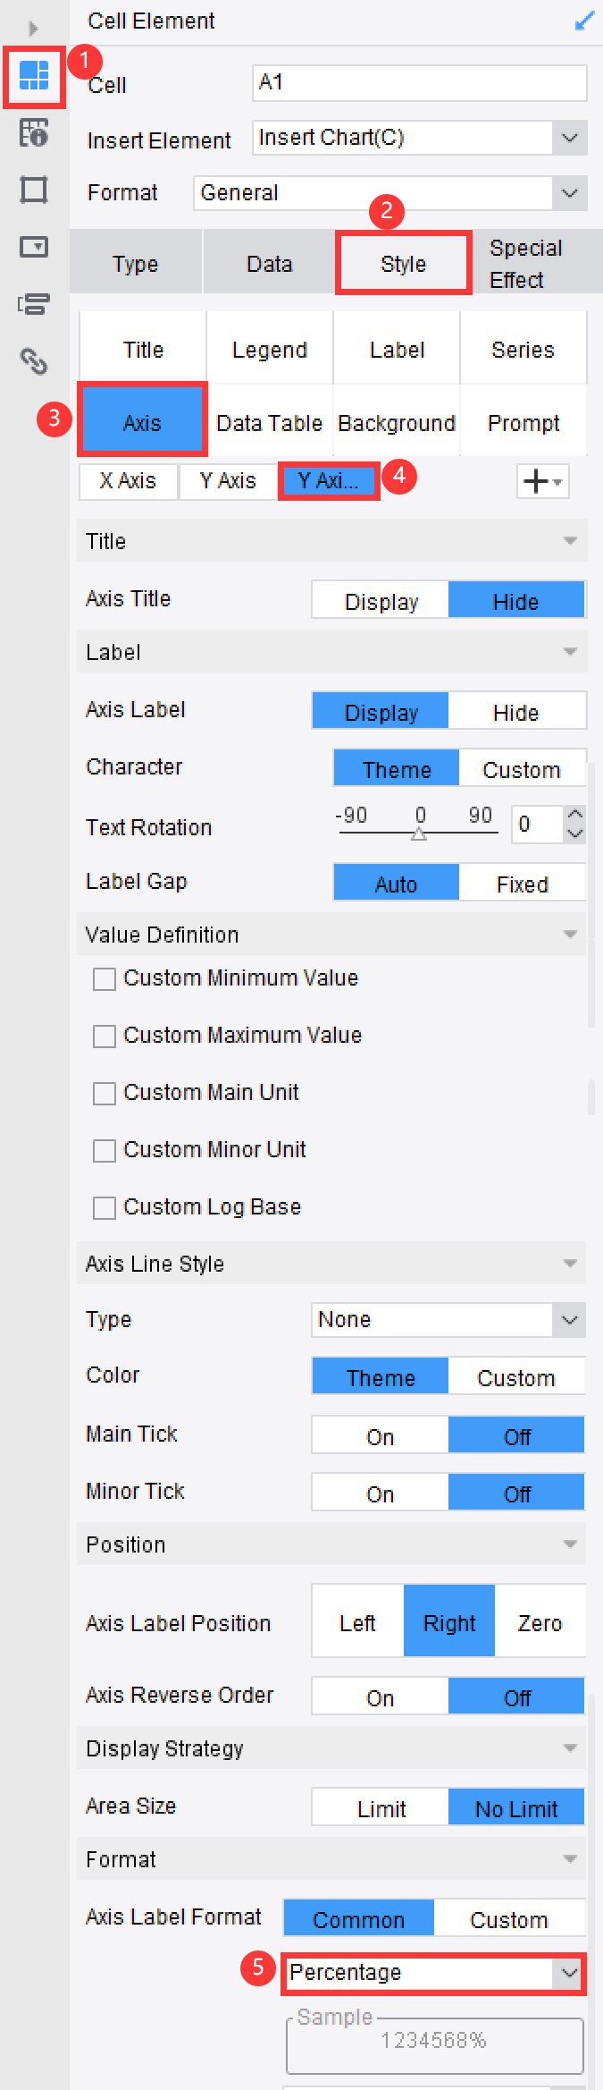Set Axis Label Position to Left
Screen dimensions: 603x2090
click(357, 1621)
